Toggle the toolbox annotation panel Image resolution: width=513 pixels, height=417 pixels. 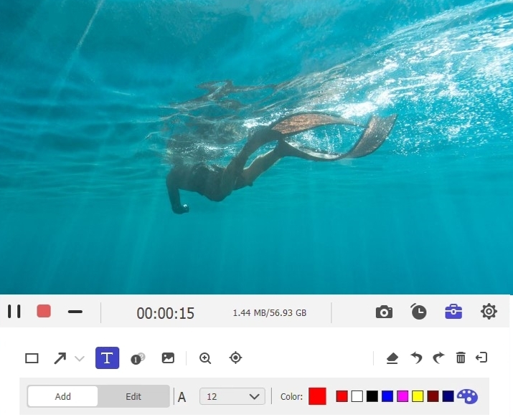(453, 312)
